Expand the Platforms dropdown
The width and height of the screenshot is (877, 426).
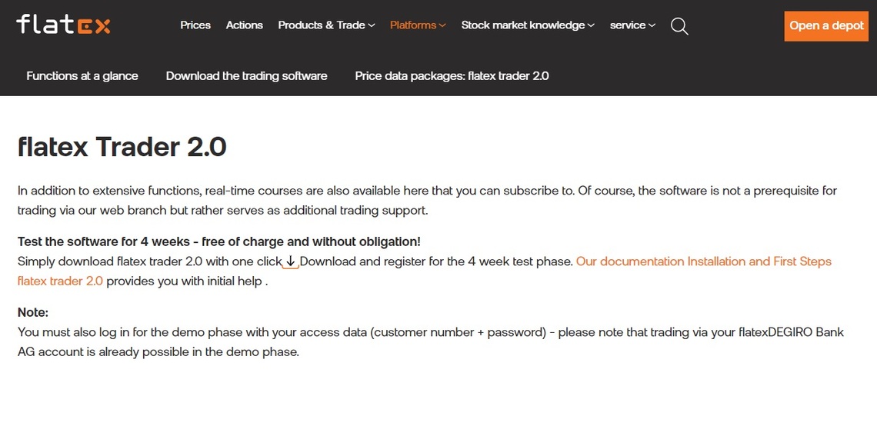[x=418, y=25]
